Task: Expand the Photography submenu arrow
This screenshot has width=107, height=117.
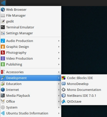Action: coord(59,52)
